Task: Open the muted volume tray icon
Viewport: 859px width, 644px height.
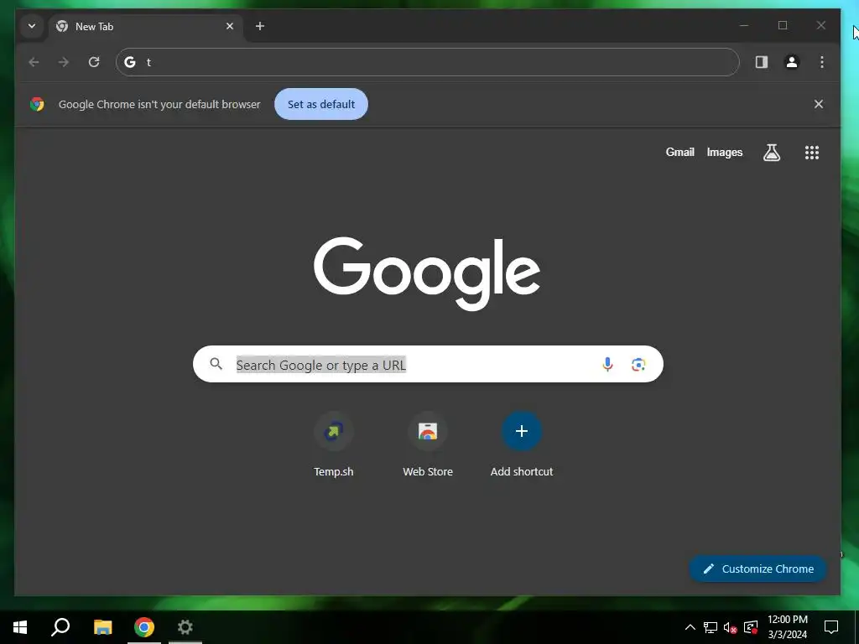Action: click(x=731, y=627)
